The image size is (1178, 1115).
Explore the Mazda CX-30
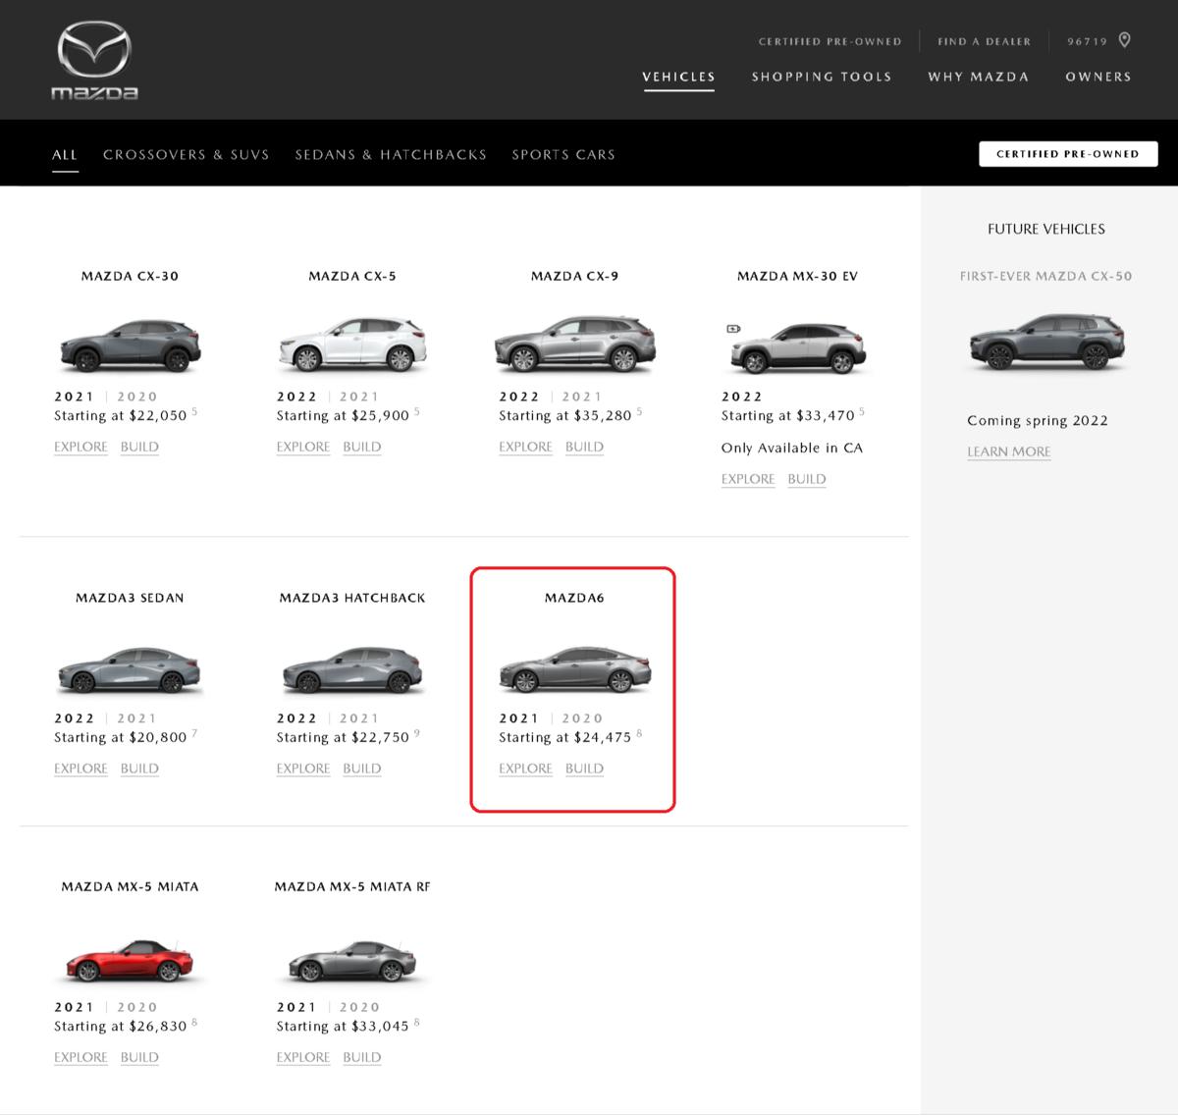click(80, 447)
